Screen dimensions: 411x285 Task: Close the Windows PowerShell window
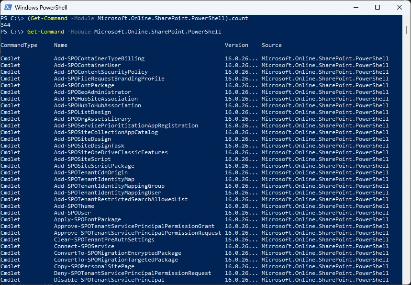pyautogui.click(x=400, y=7)
